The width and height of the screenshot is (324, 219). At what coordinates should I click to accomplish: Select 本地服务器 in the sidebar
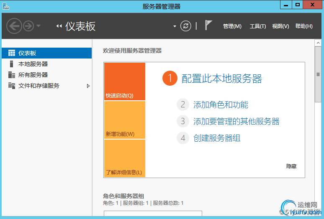(33, 64)
